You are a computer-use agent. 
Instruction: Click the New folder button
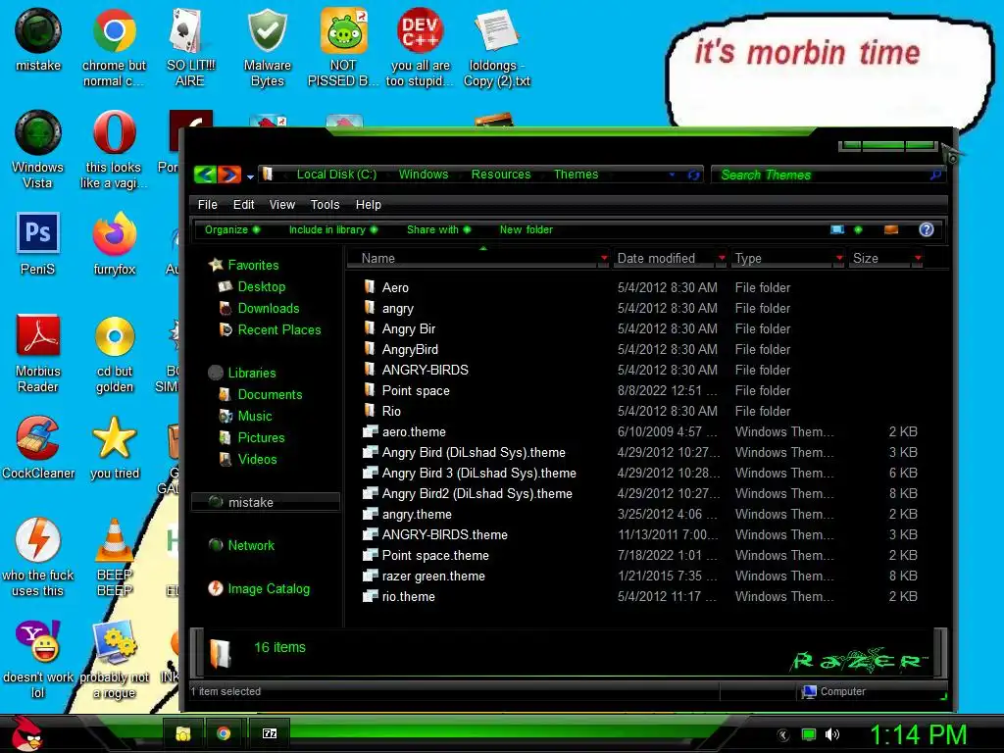click(x=526, y=229)
